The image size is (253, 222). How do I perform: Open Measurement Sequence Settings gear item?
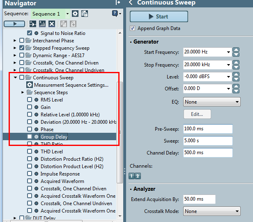click(x=30, y=85)
